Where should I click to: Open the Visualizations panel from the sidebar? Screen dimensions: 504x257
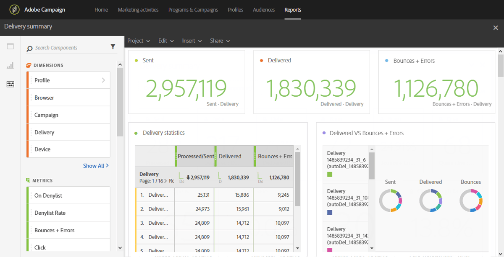(x=10, y=65)
